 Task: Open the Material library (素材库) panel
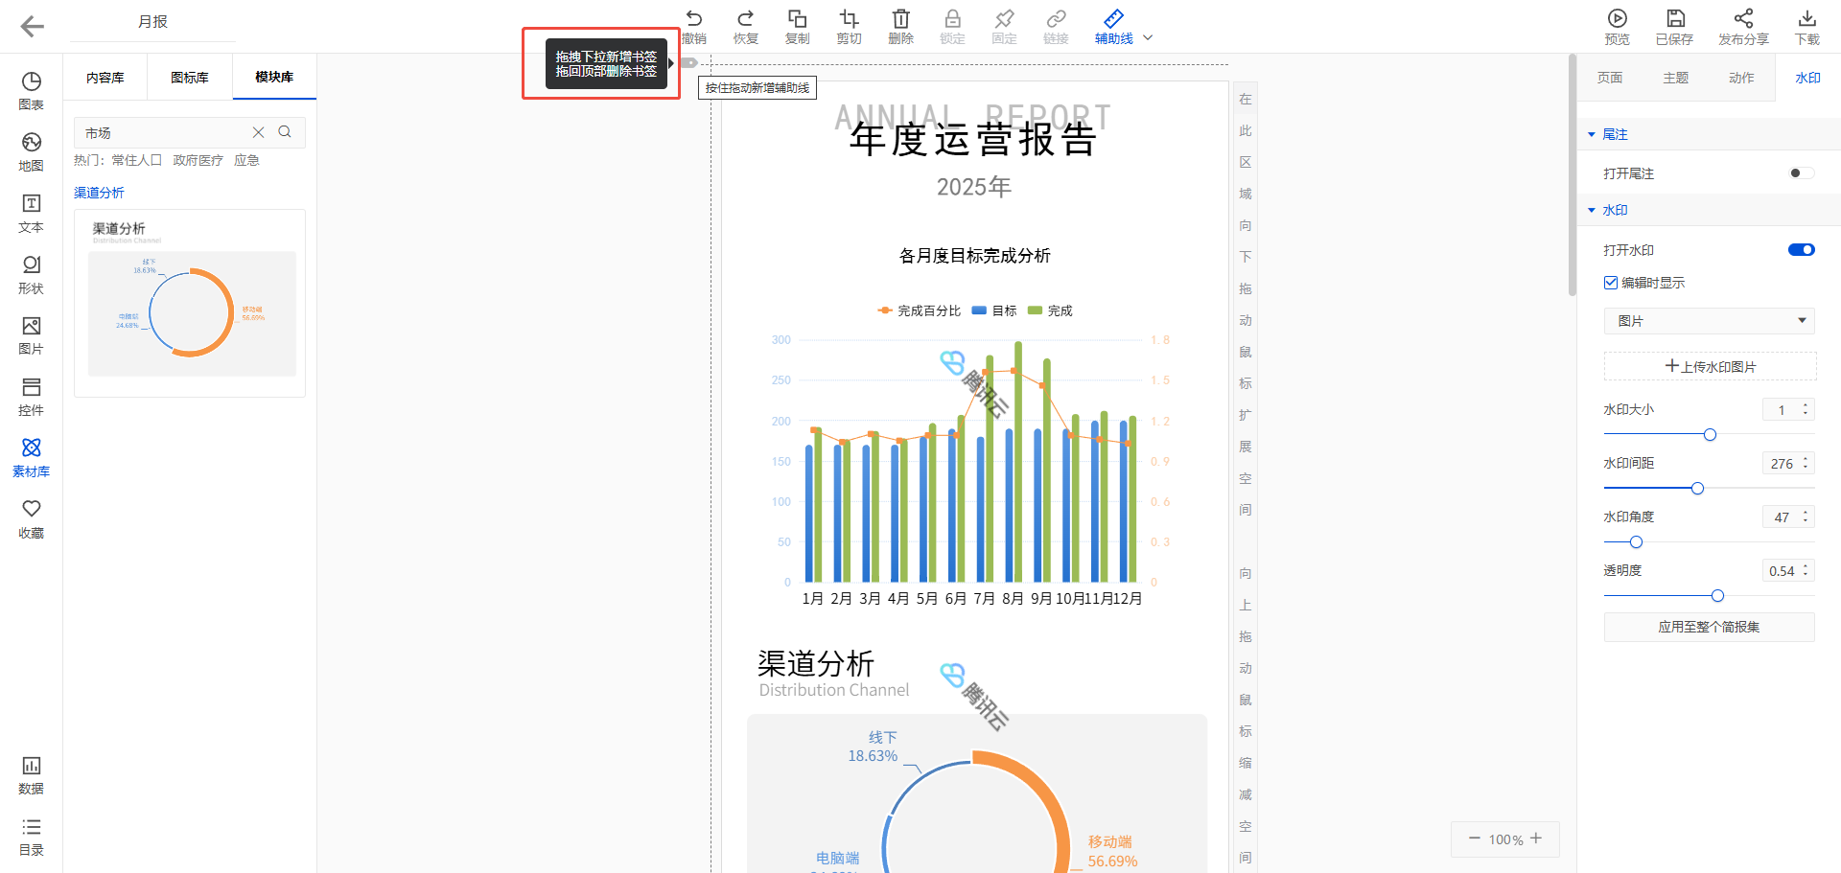pos(32,458)
